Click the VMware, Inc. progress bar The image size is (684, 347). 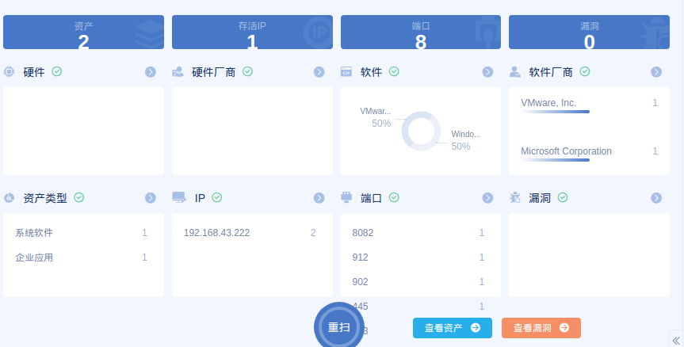(555, 112)
